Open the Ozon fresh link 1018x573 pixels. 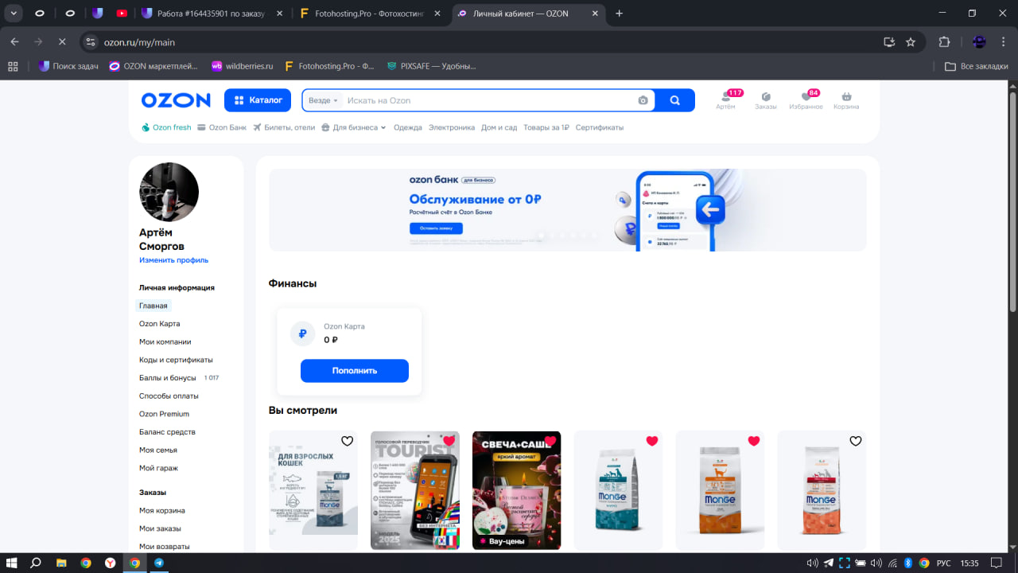[166, 127]
